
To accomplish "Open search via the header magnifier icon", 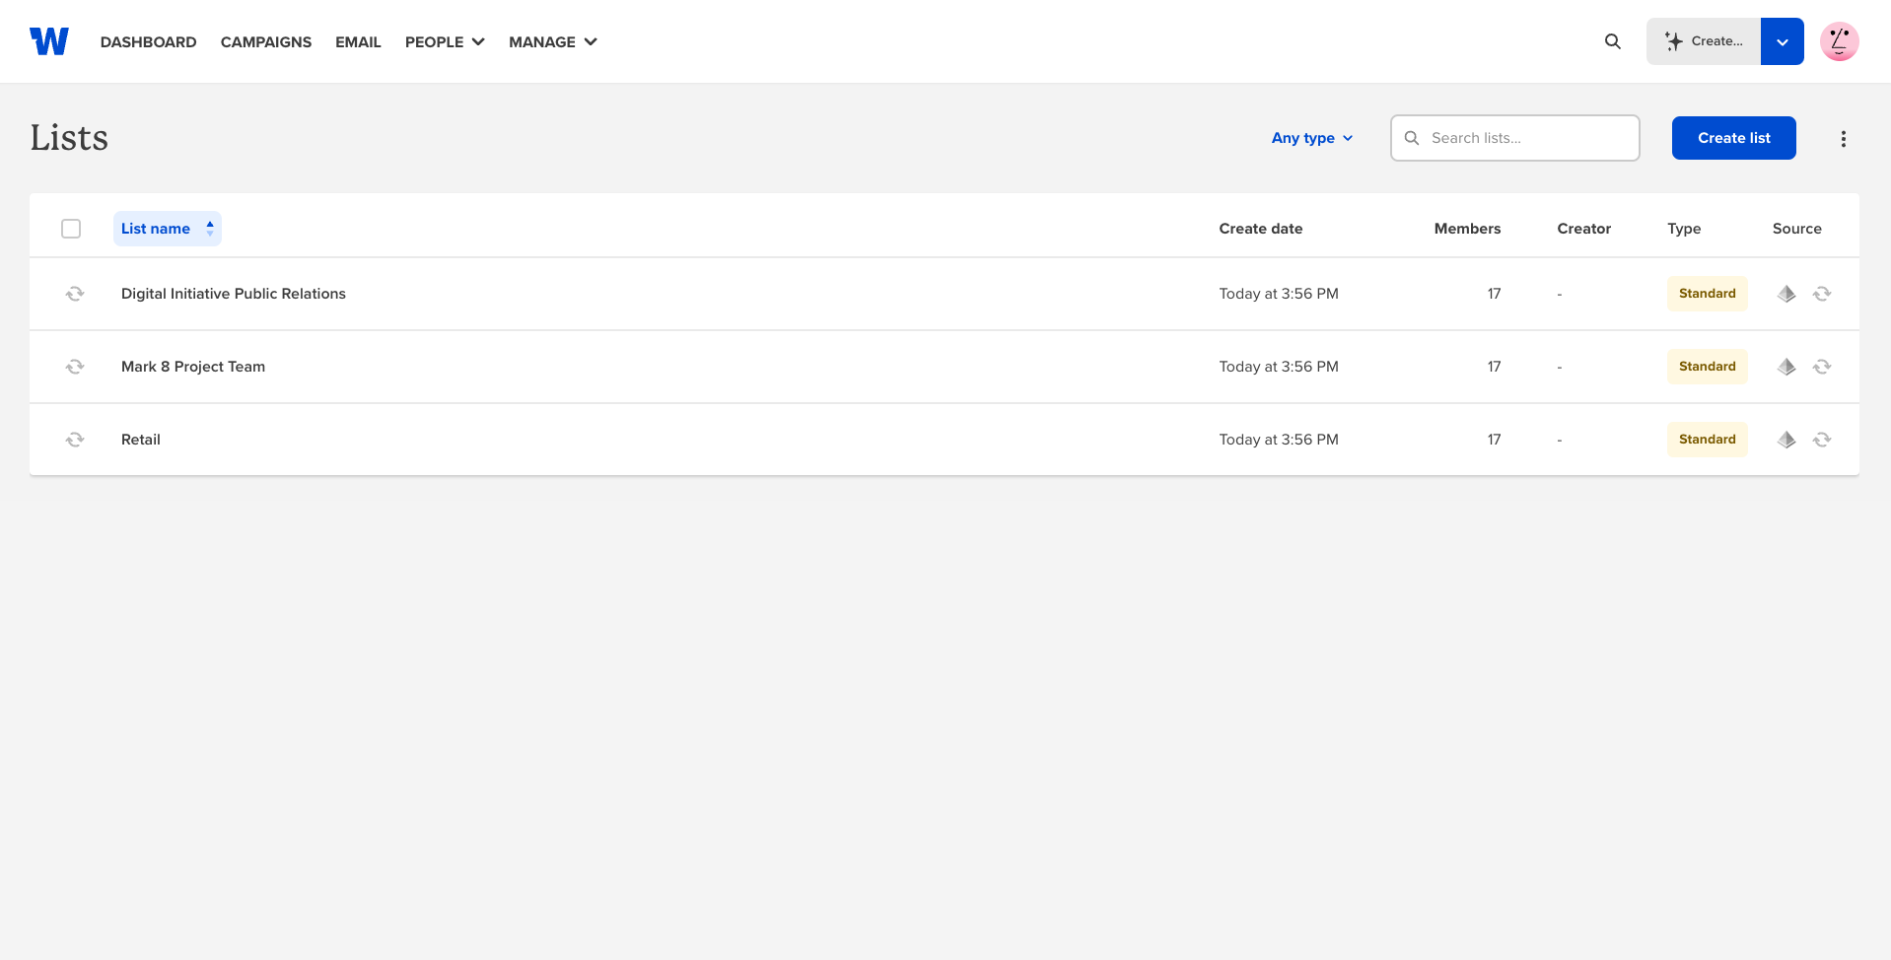I will click(x=1612, y=41).
